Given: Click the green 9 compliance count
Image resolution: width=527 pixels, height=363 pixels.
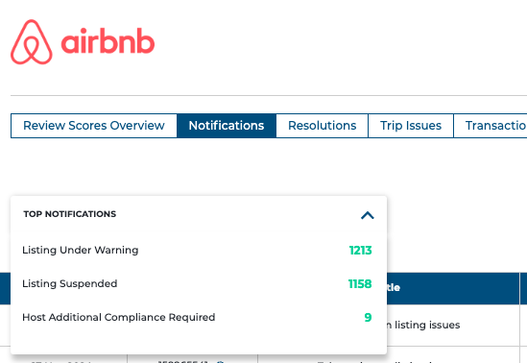Looking at the screenshot, I should pos(368,318).
